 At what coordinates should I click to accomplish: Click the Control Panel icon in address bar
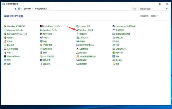coord(19,9)
